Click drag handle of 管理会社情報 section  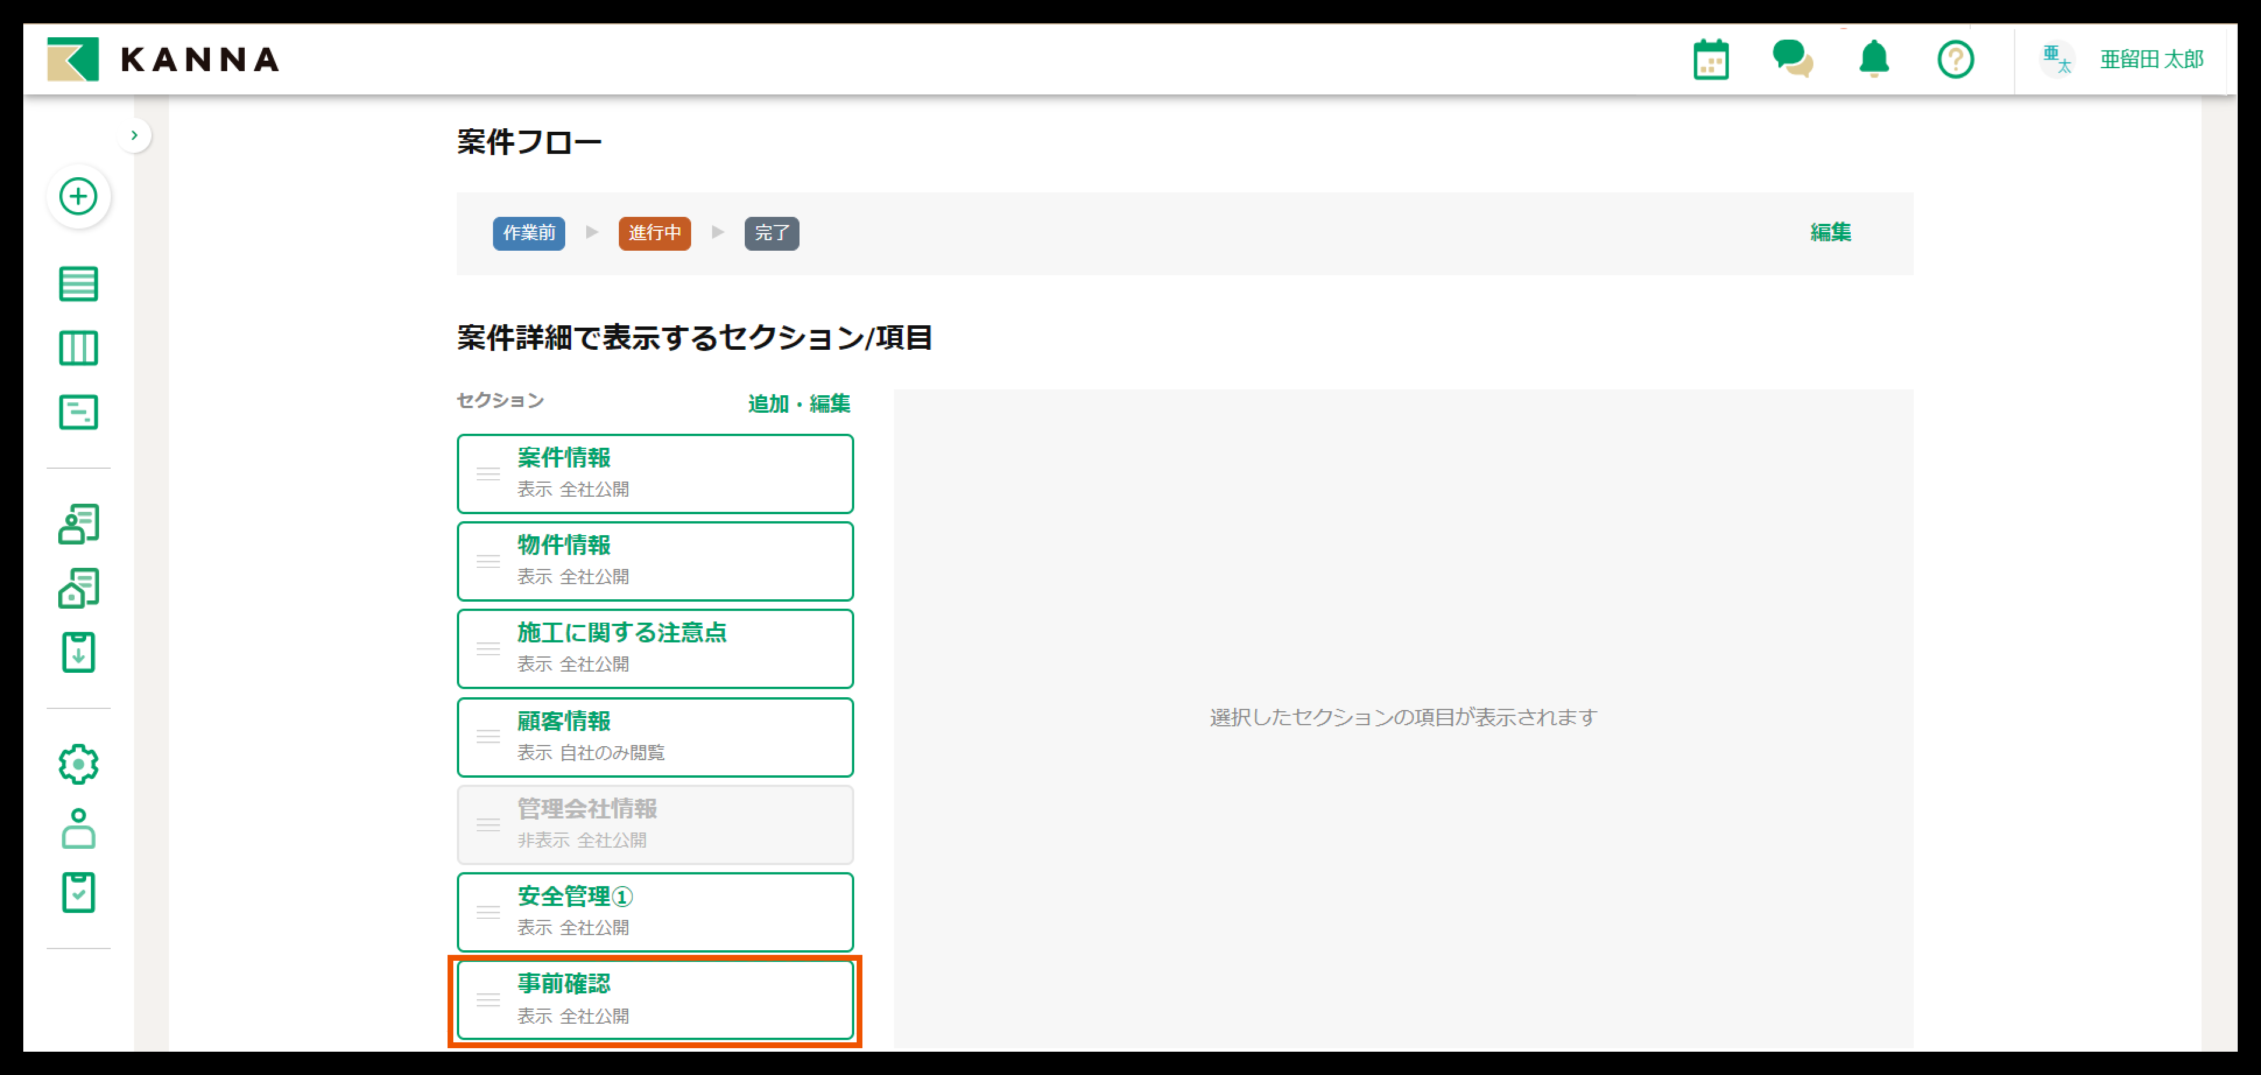(x=488, y=825)
